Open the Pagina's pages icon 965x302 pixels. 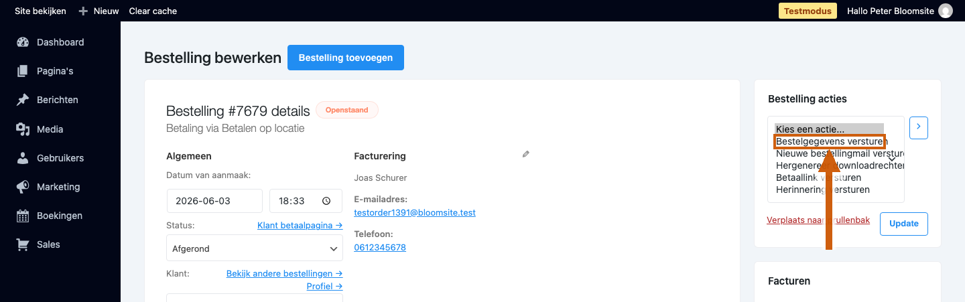(x=23, y=71)
